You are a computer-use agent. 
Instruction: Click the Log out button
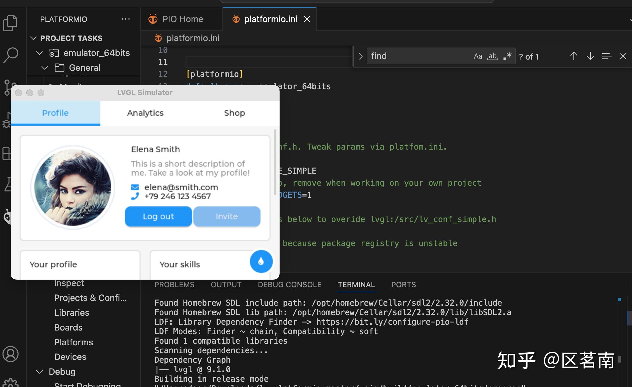158,216
